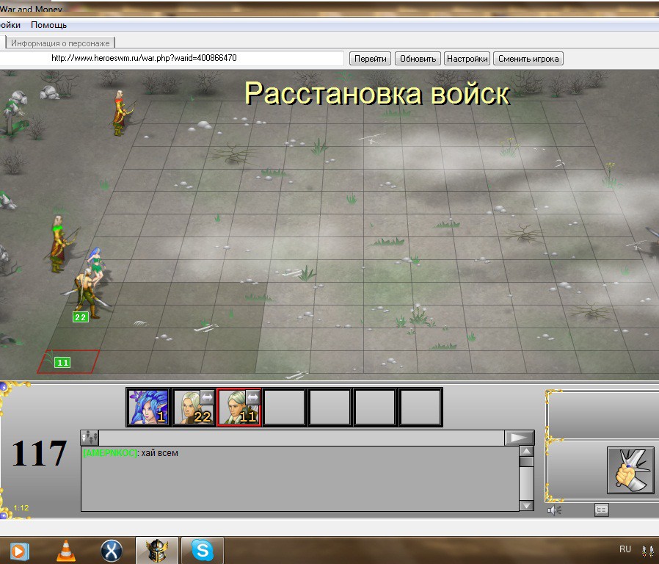
Task: Click the swap arrows on the 11-stack portrait
Action: pos(252,397)
